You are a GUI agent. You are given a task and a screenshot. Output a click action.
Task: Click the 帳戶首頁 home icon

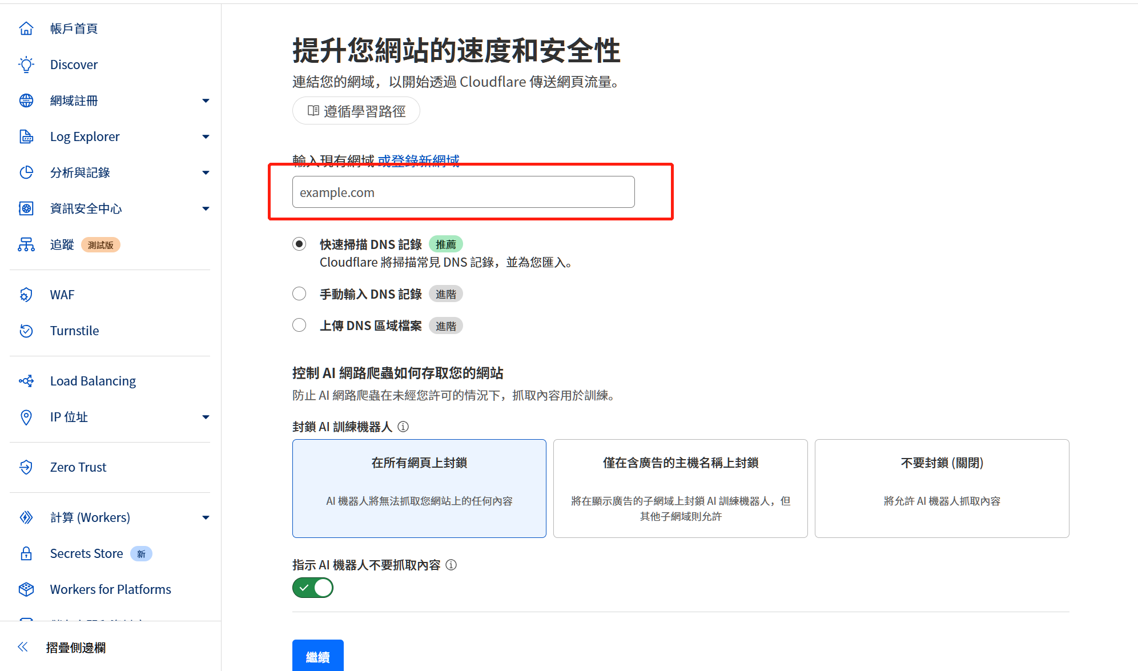pos(26,29)
